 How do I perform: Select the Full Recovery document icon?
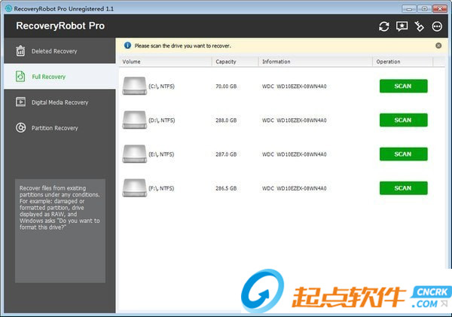tap(20, 76)
